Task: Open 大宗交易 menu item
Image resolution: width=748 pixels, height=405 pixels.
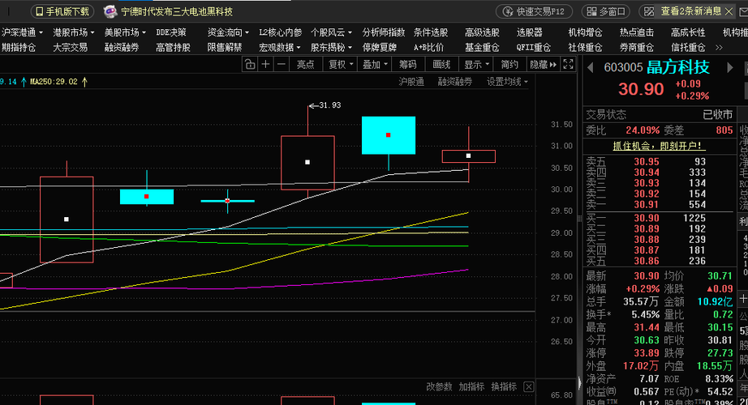Action: point(70,48)
